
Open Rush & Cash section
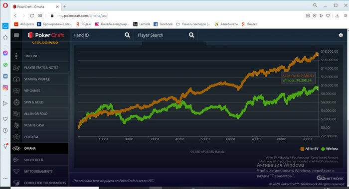39,125
